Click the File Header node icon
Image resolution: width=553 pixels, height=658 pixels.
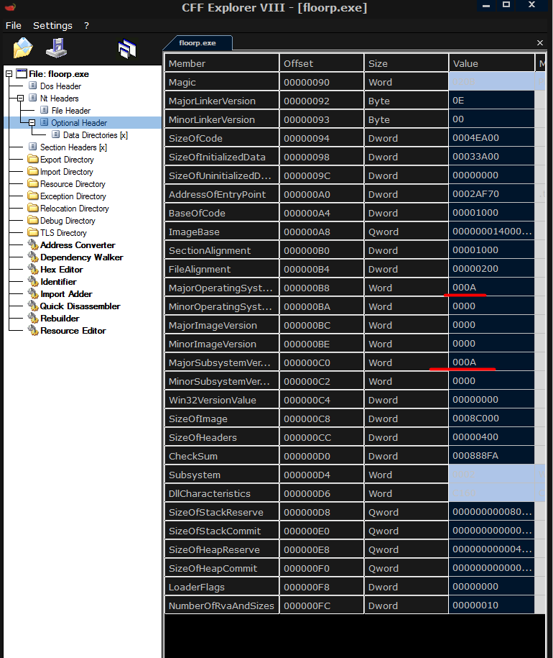point(45,110)
